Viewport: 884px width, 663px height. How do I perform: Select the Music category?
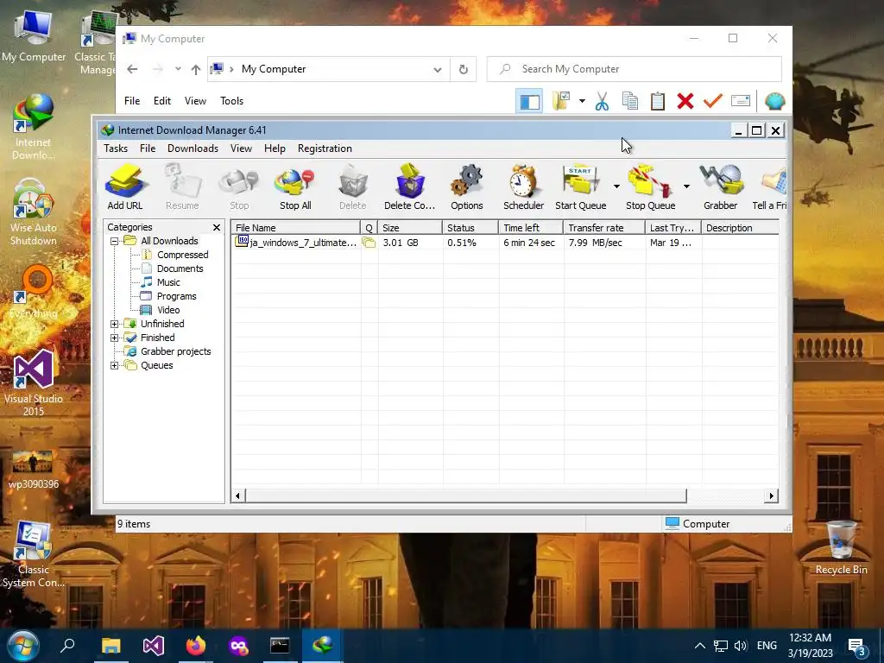[168, 282]
